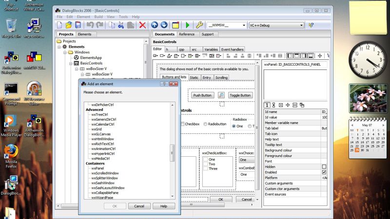390x219 pixels.
Task: Toggle the Hidden property checkbox
Action: 324,166
